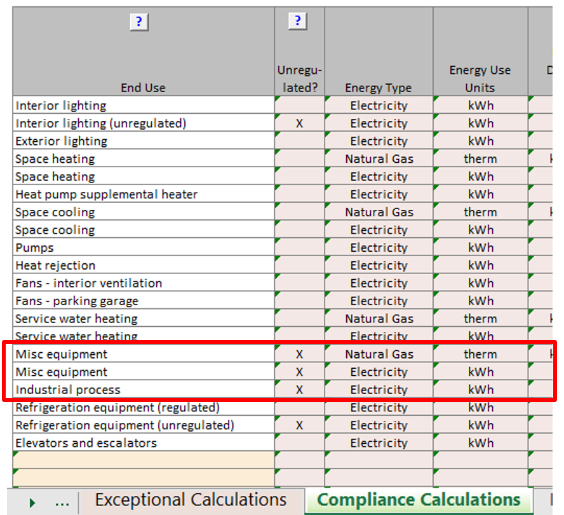
Task: Select the Fans - parking garage cell
Action: [144, 301]
